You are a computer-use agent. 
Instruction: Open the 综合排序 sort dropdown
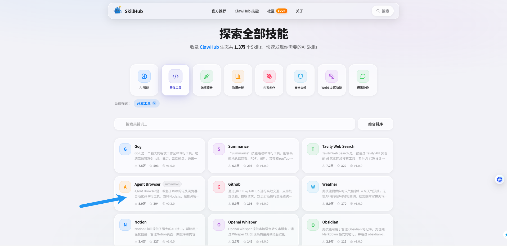click(375, 124)
